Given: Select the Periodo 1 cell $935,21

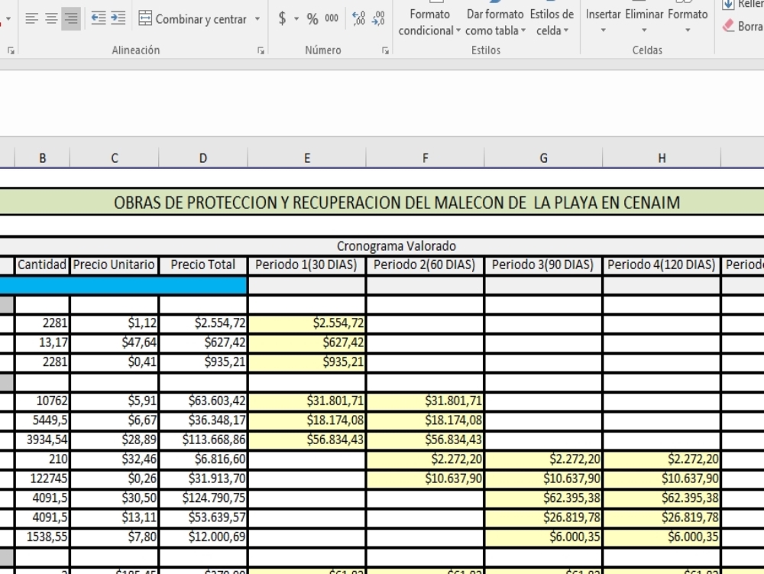Looking at the screenshot, I should 306,362.
